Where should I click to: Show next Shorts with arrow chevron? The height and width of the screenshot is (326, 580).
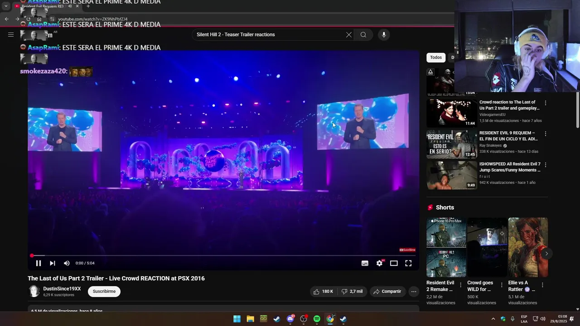(x=546, y=254)
